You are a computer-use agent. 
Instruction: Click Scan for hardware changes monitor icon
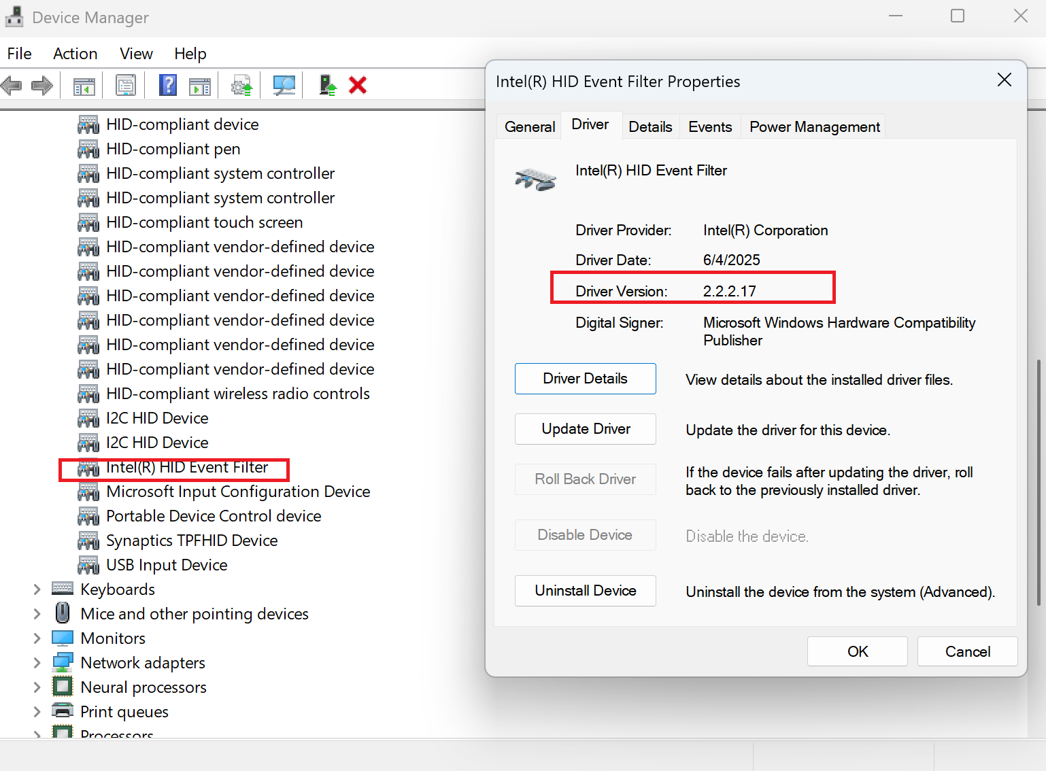284,86
